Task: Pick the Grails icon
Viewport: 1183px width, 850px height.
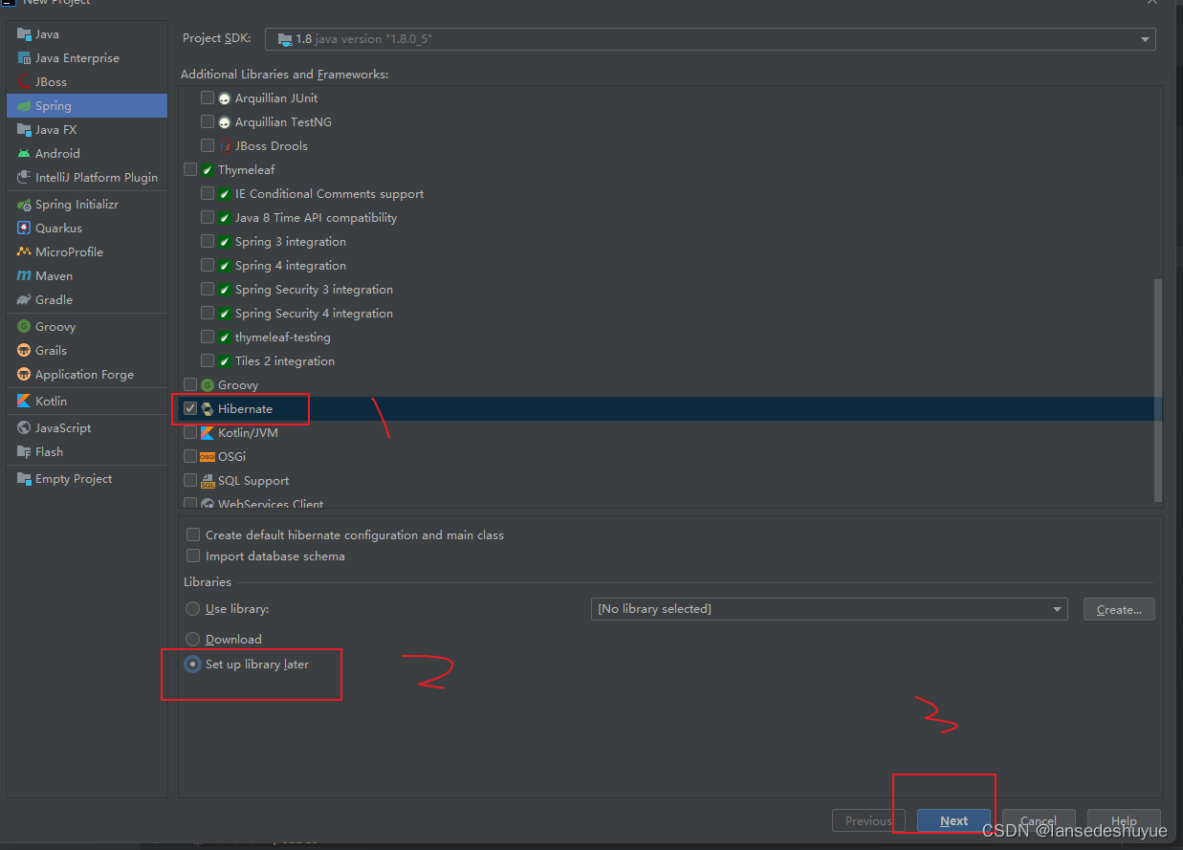Action: click(x=24, y=351)
